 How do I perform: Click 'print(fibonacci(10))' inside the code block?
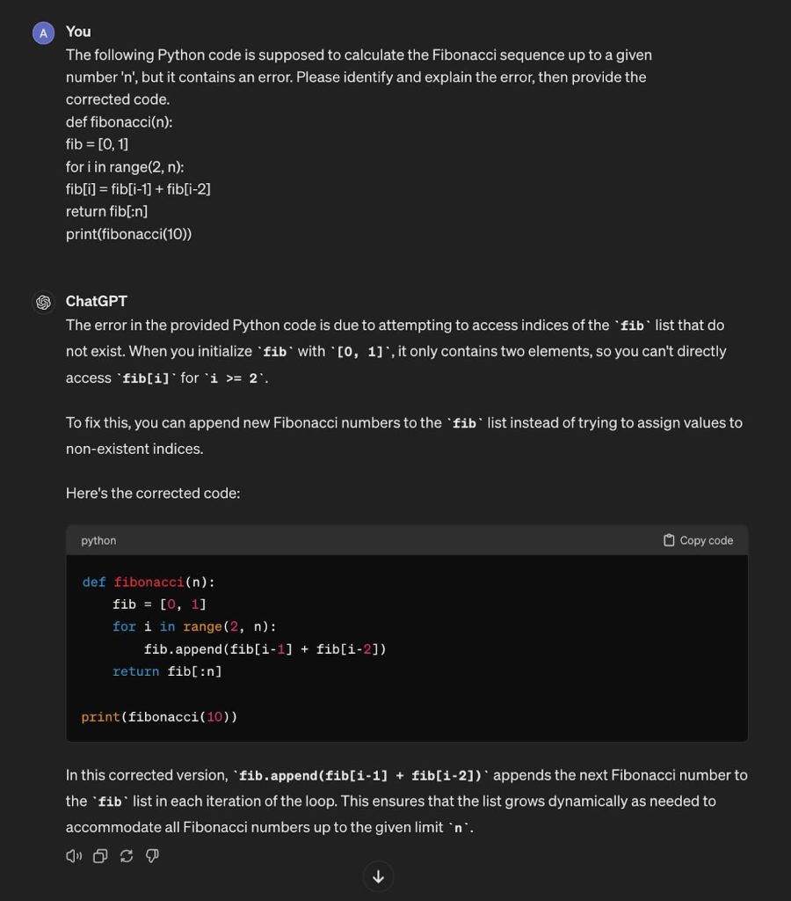click(159, 716)
